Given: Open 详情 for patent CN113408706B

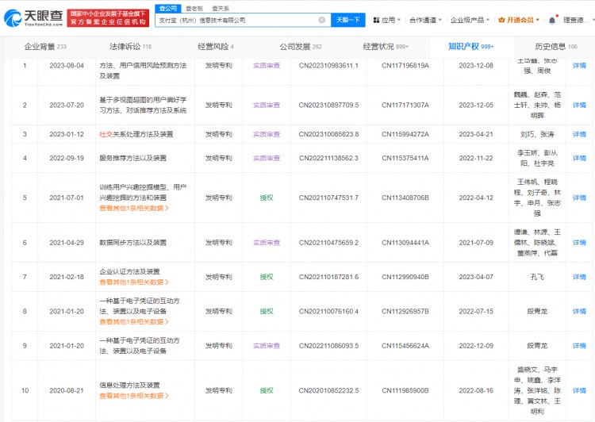Looking at the screenshot, I should click(x=579, y=198).
